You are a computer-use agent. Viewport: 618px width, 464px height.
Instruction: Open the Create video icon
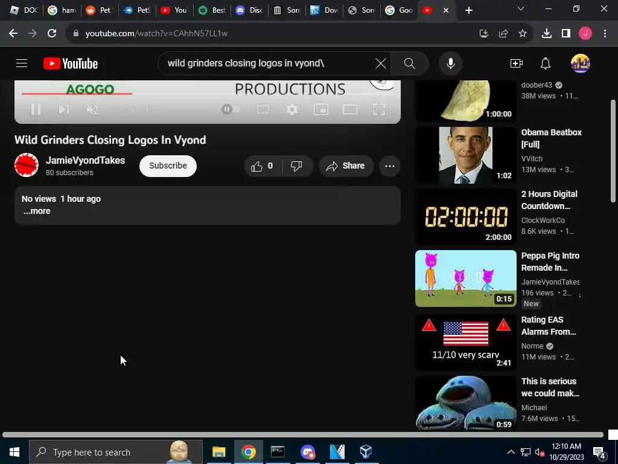click(517, 63)
